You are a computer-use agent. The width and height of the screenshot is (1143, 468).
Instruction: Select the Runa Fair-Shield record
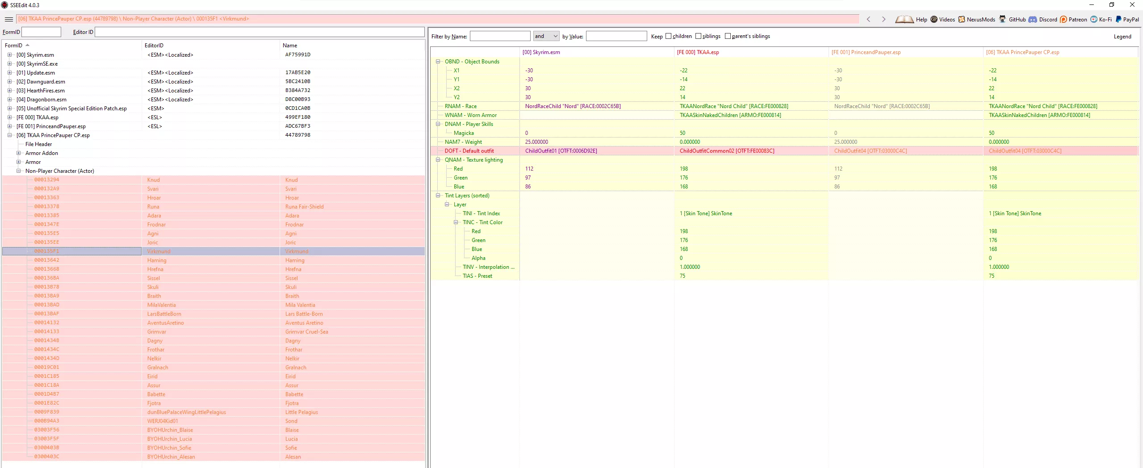(x=214, y=207)
